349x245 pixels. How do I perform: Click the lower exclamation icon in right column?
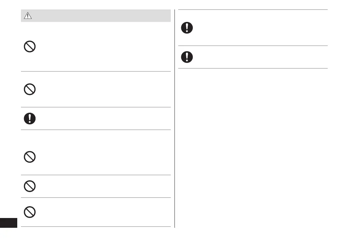[x=187, y=57]
